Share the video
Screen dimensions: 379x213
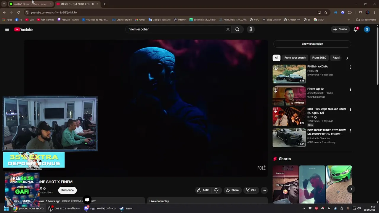point(232,190)
